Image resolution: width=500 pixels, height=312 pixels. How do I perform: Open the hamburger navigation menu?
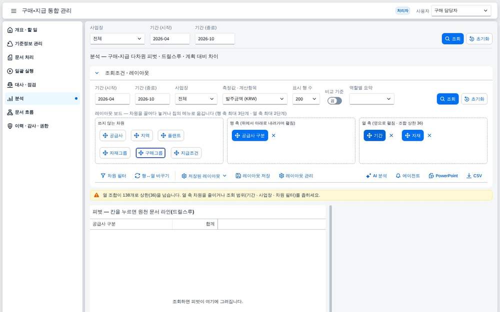pyautogui.click(x=13, y=11)
